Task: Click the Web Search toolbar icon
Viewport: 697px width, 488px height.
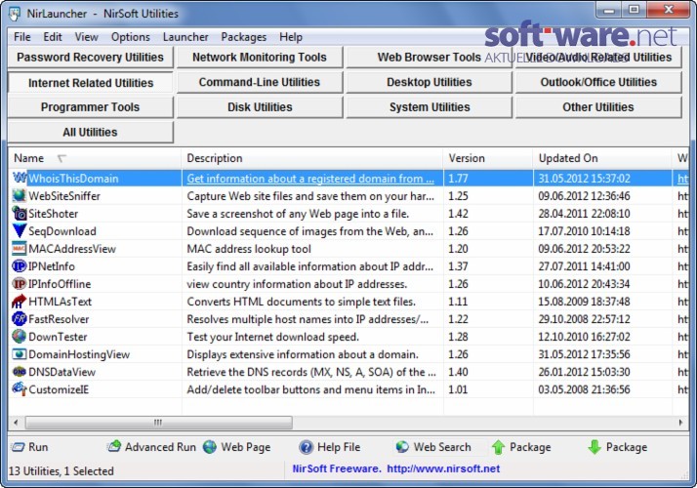Action: point(402,447)
